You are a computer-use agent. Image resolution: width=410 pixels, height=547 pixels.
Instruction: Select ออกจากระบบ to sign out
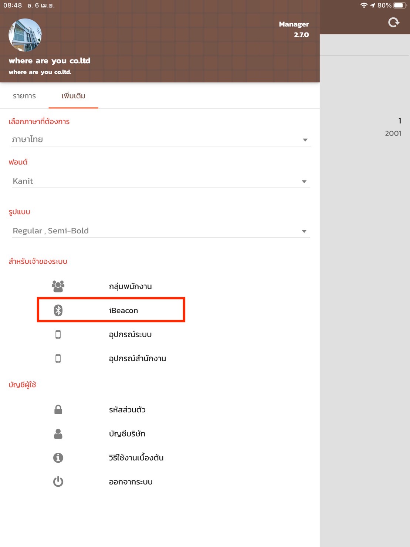(131, 482)
